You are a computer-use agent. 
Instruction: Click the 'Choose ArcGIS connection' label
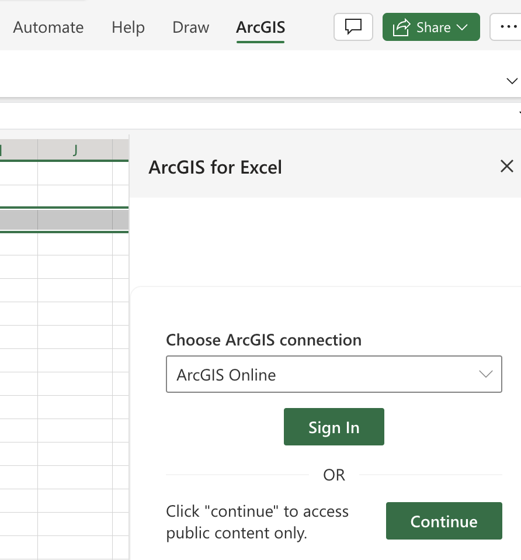click(263, 340)
